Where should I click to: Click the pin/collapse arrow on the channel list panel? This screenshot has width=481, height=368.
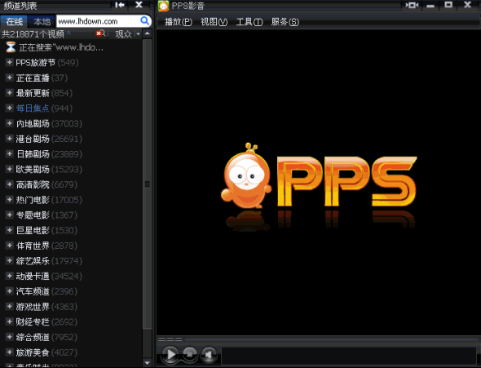click(120, 5)
